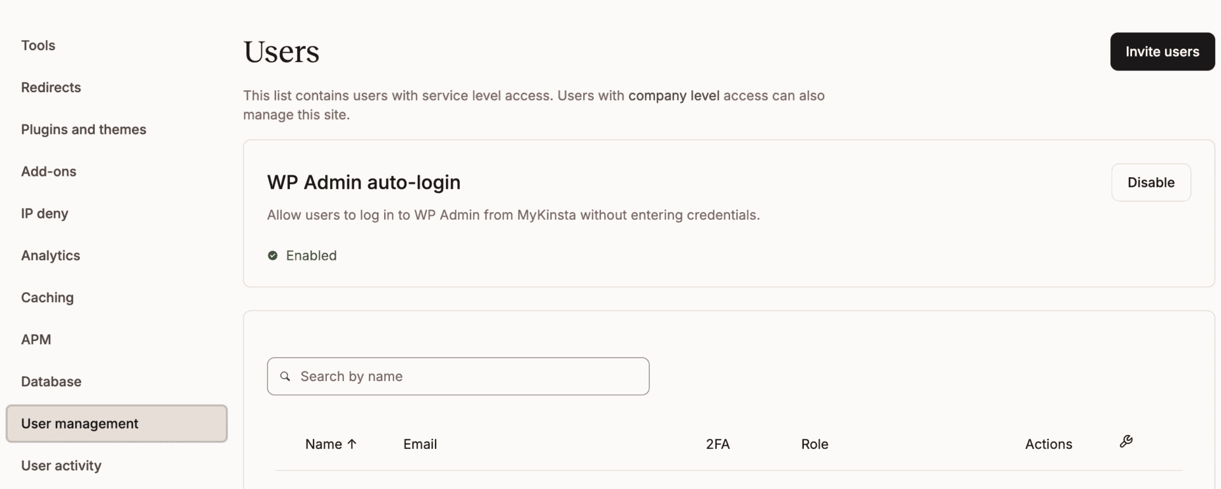Image resolution: width=1221 pixels, height=489 pixels.
Task: Navigate to the Database page
Action: coord(51,381)
